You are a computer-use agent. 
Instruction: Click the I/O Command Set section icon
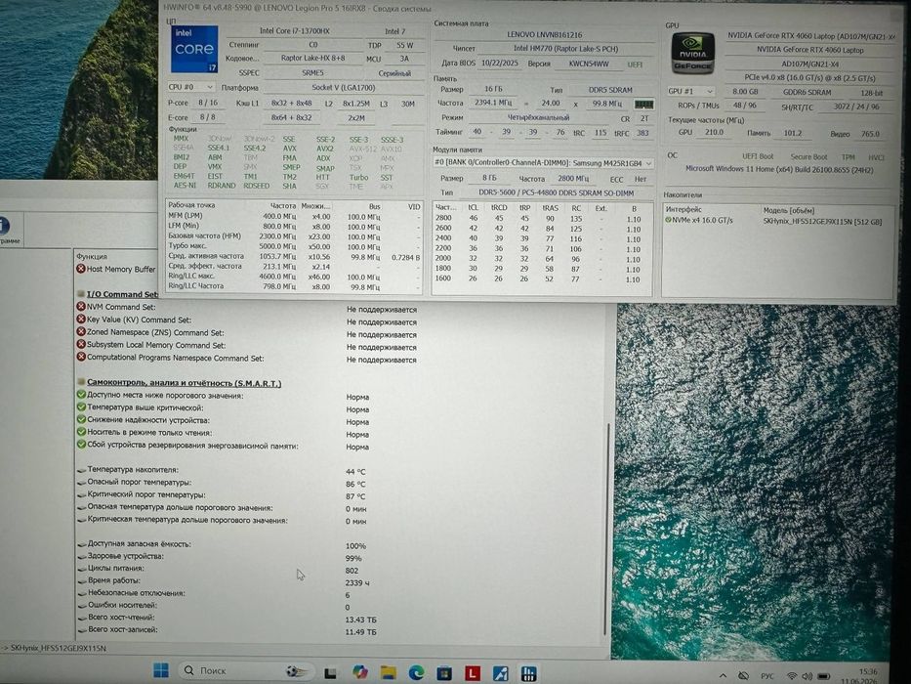[81, 294]
